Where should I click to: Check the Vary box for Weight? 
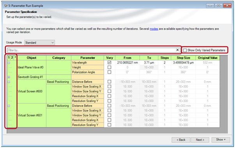(x=110, y=67)
